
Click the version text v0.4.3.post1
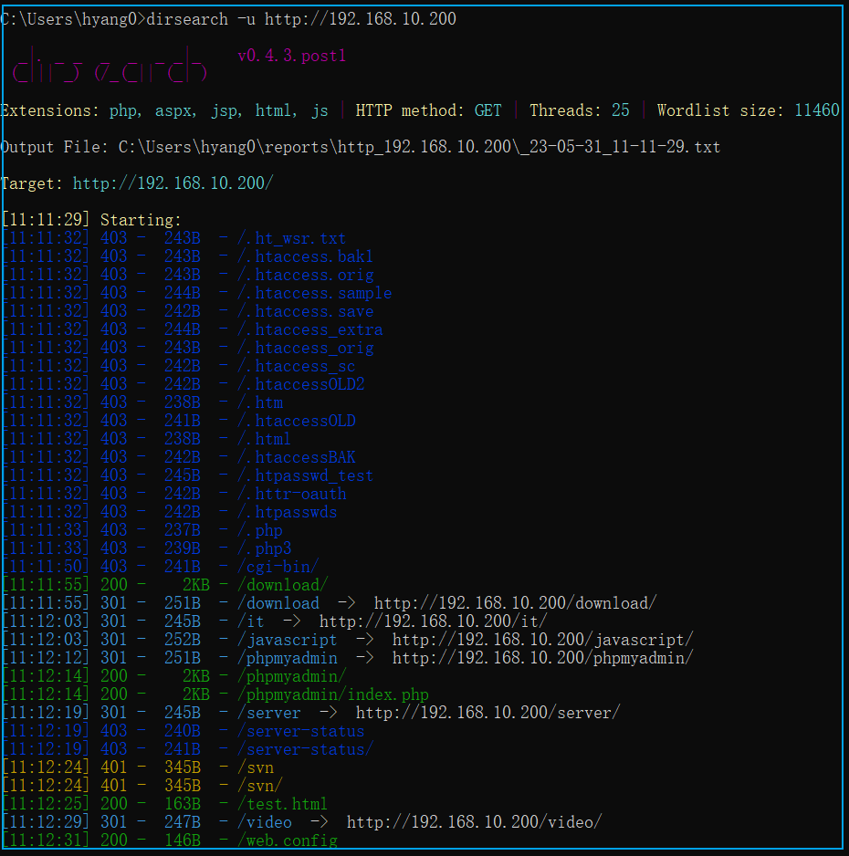pos(291,56)
